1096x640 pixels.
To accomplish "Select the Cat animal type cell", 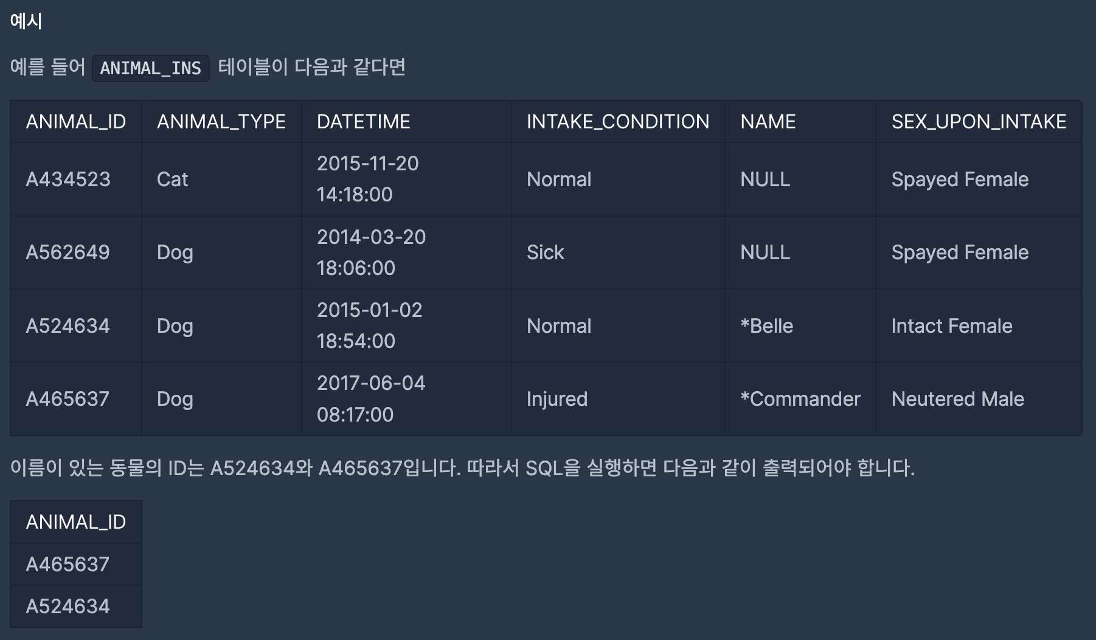I will [221, 179].
